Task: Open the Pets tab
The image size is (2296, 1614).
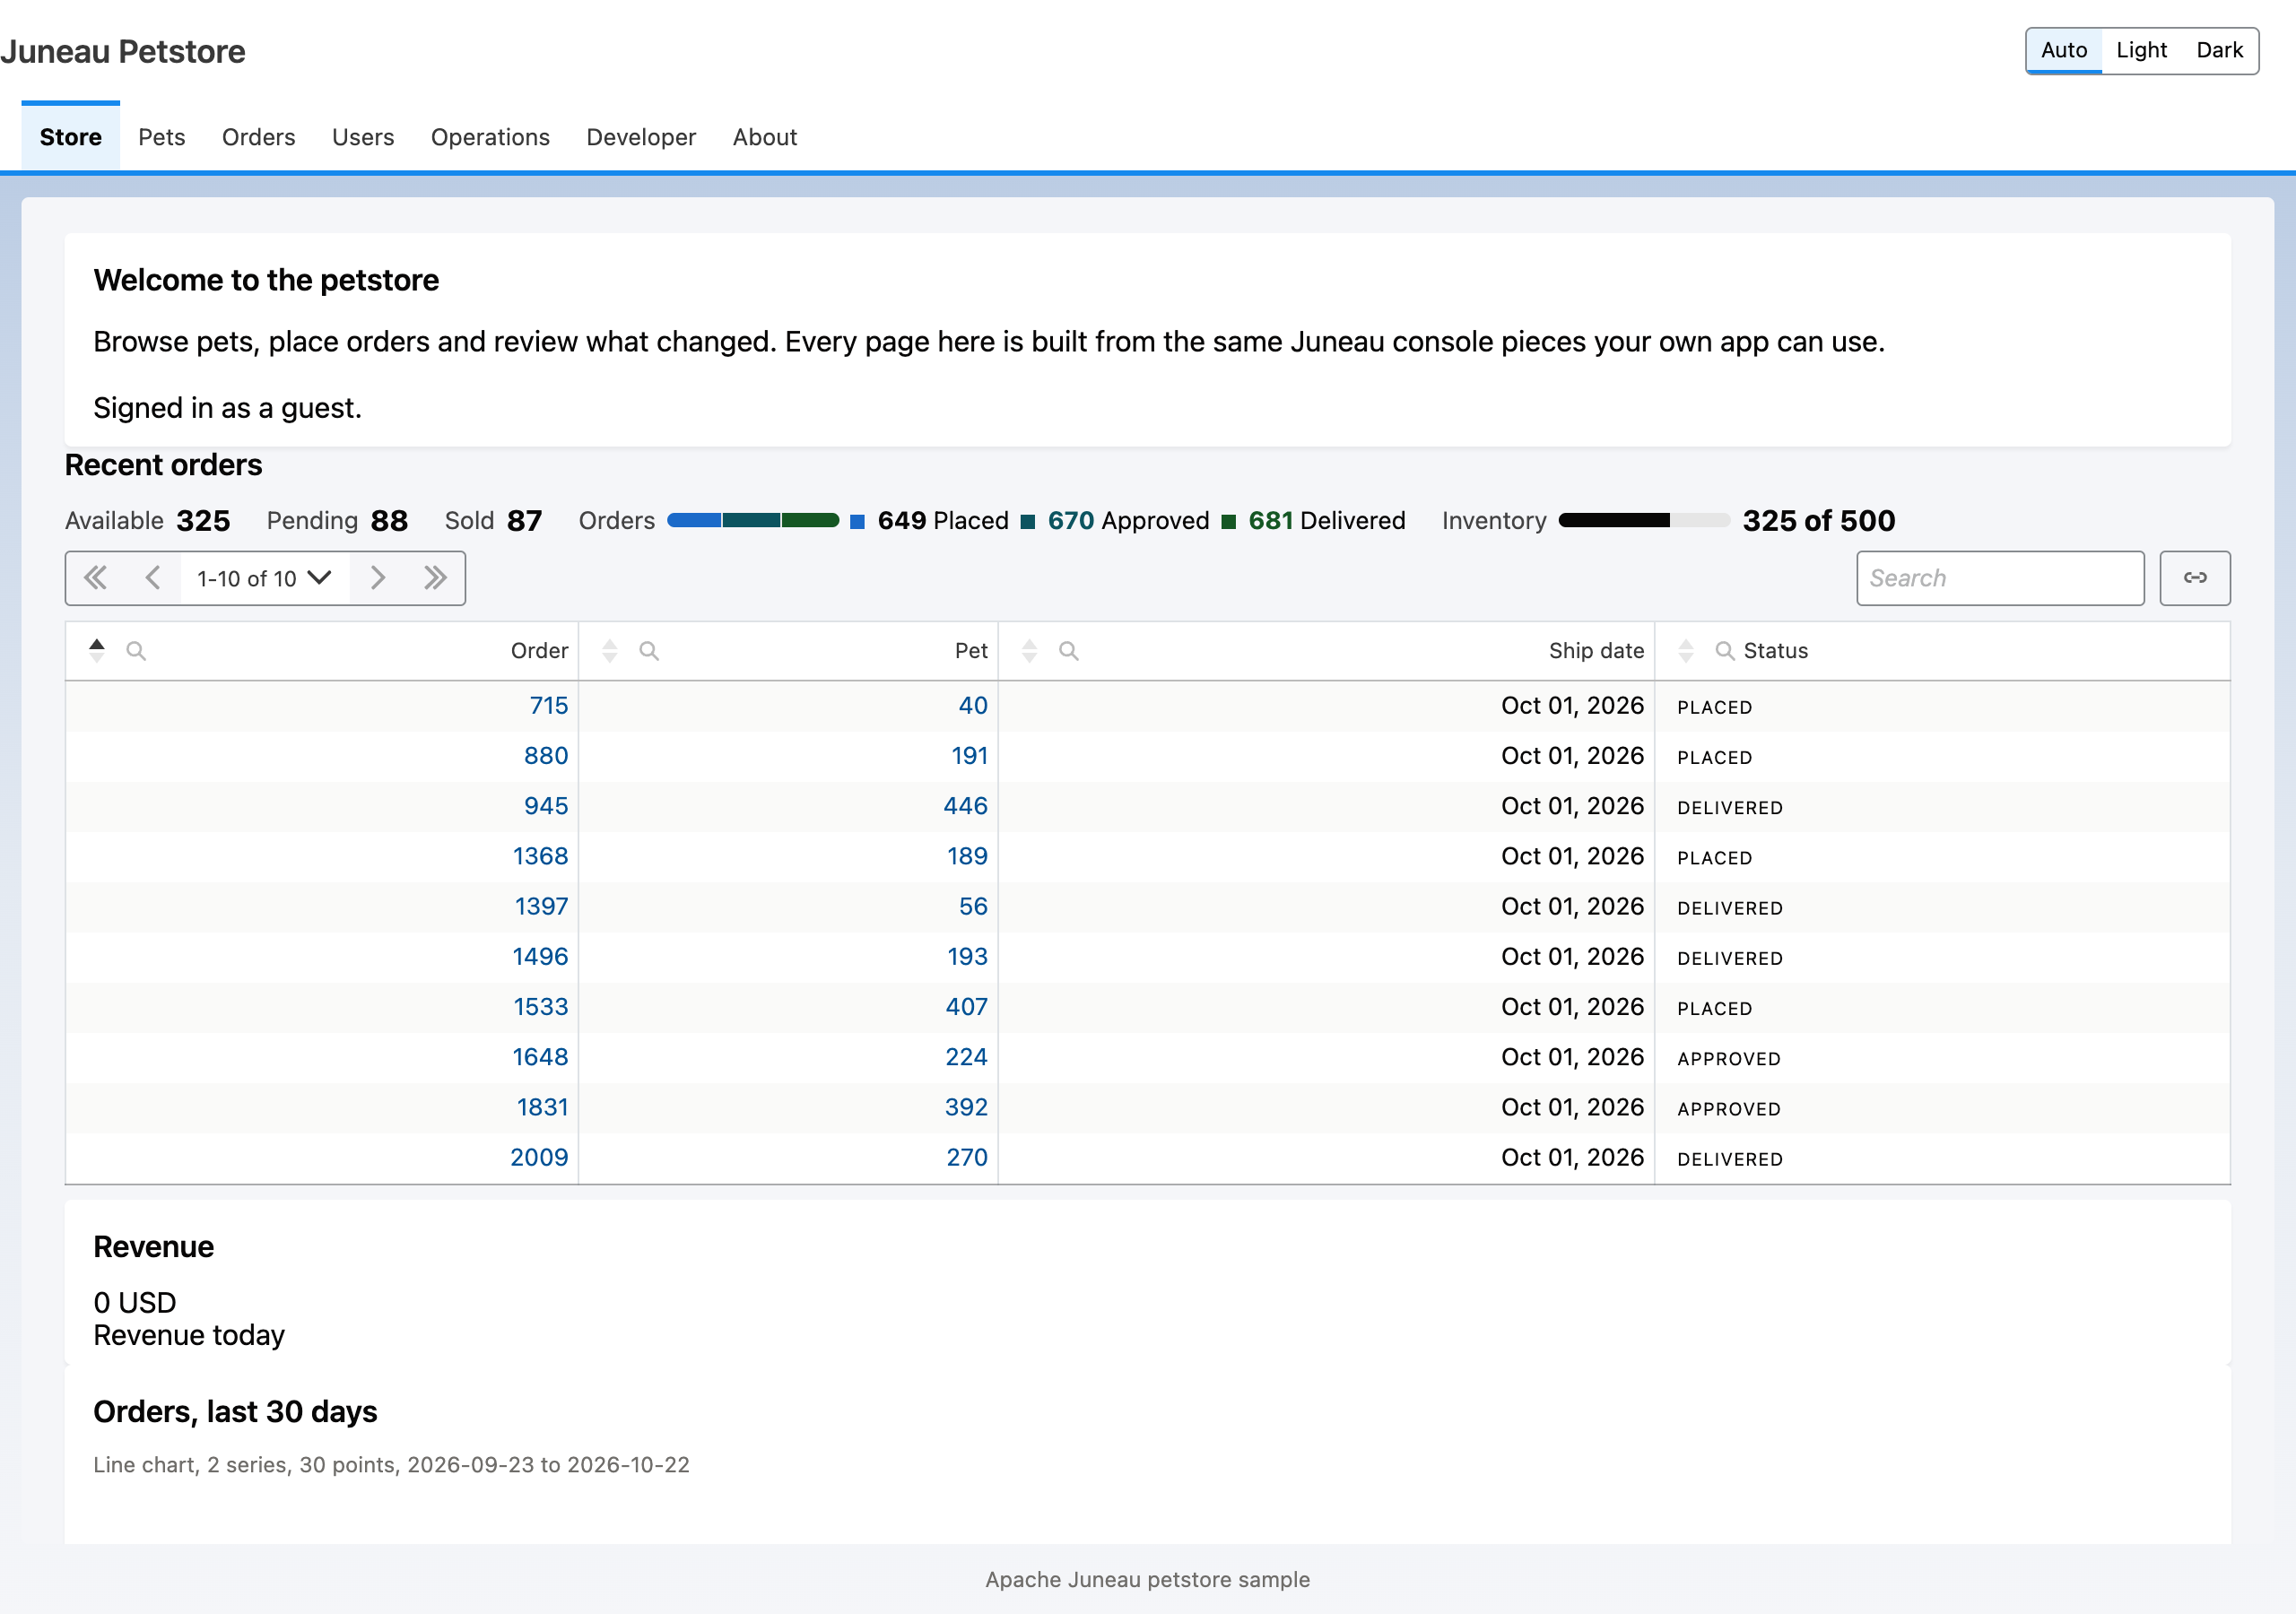Action: [162, 137]
